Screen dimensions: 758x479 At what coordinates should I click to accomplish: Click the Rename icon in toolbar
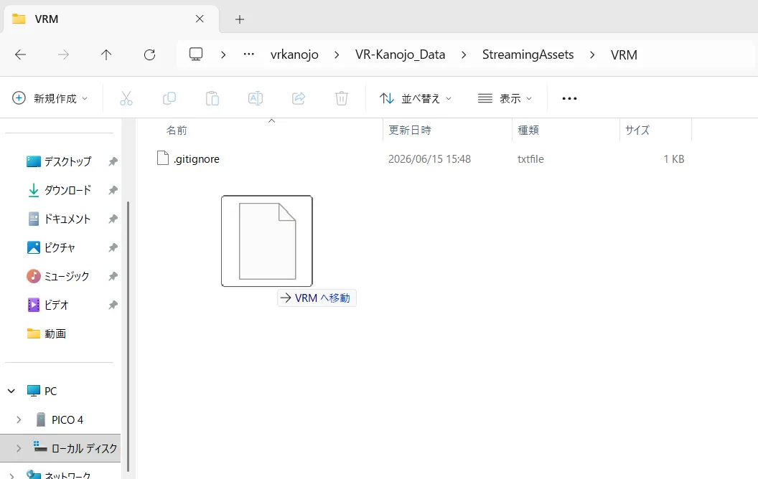click(x=256, y=98)
